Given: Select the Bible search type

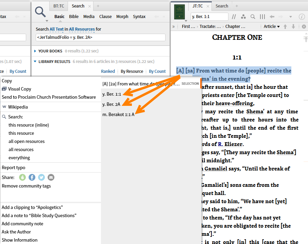Looking at the screenshot, I should [x=74, y=17].
